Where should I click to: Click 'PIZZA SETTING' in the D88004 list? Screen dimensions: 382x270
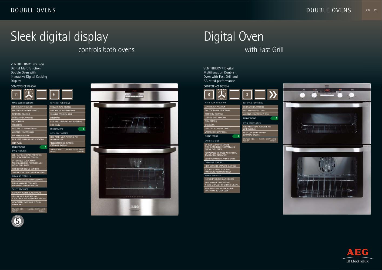[29, 122]
